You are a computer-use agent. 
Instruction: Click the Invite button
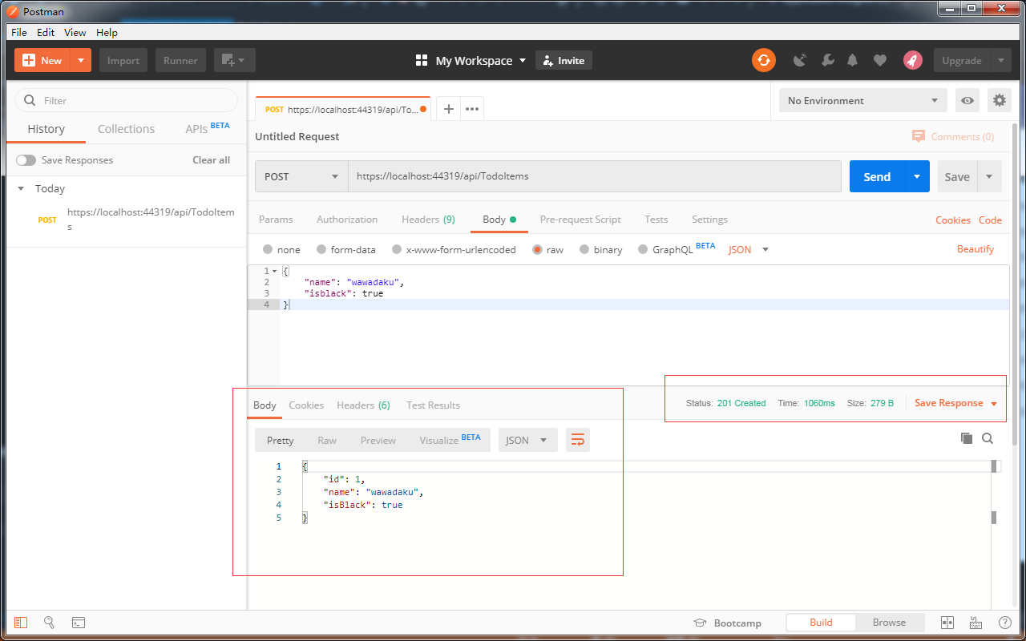563,60
